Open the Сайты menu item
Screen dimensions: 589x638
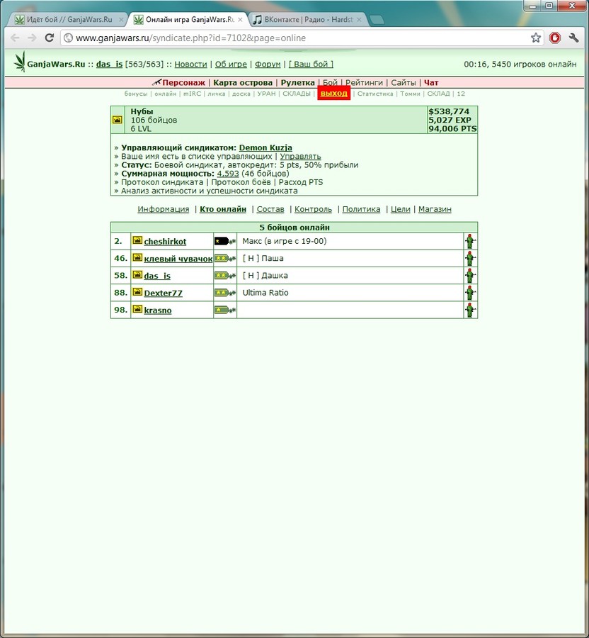[404, 83]
